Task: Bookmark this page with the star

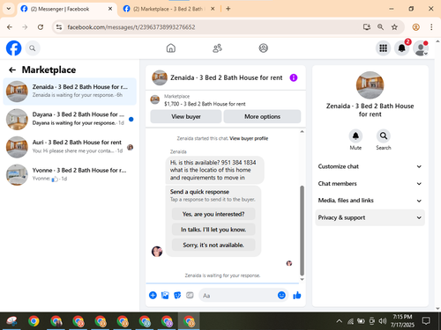Action: pos(394,27)
